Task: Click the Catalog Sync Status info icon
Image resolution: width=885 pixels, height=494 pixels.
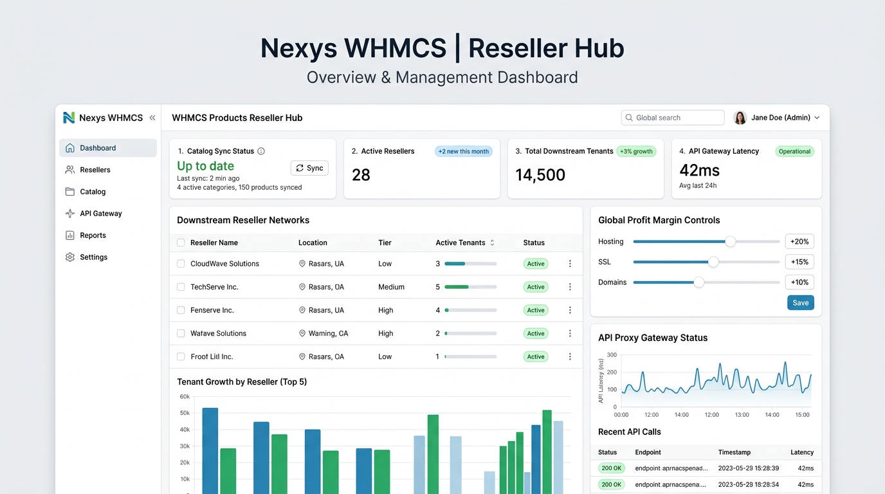Action: (261, 151)
